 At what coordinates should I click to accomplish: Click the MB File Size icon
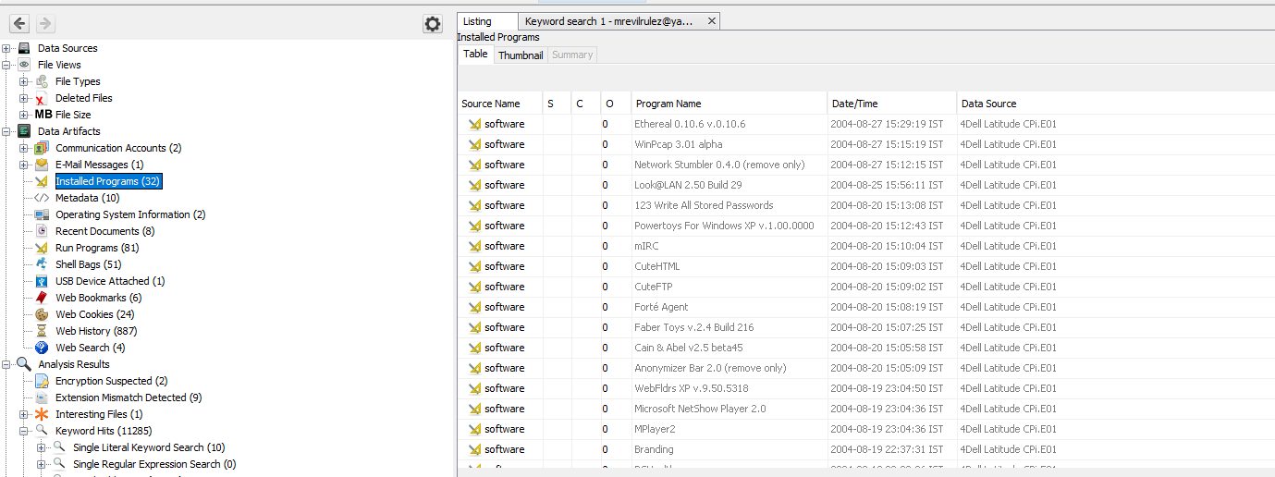click(43, 115)
